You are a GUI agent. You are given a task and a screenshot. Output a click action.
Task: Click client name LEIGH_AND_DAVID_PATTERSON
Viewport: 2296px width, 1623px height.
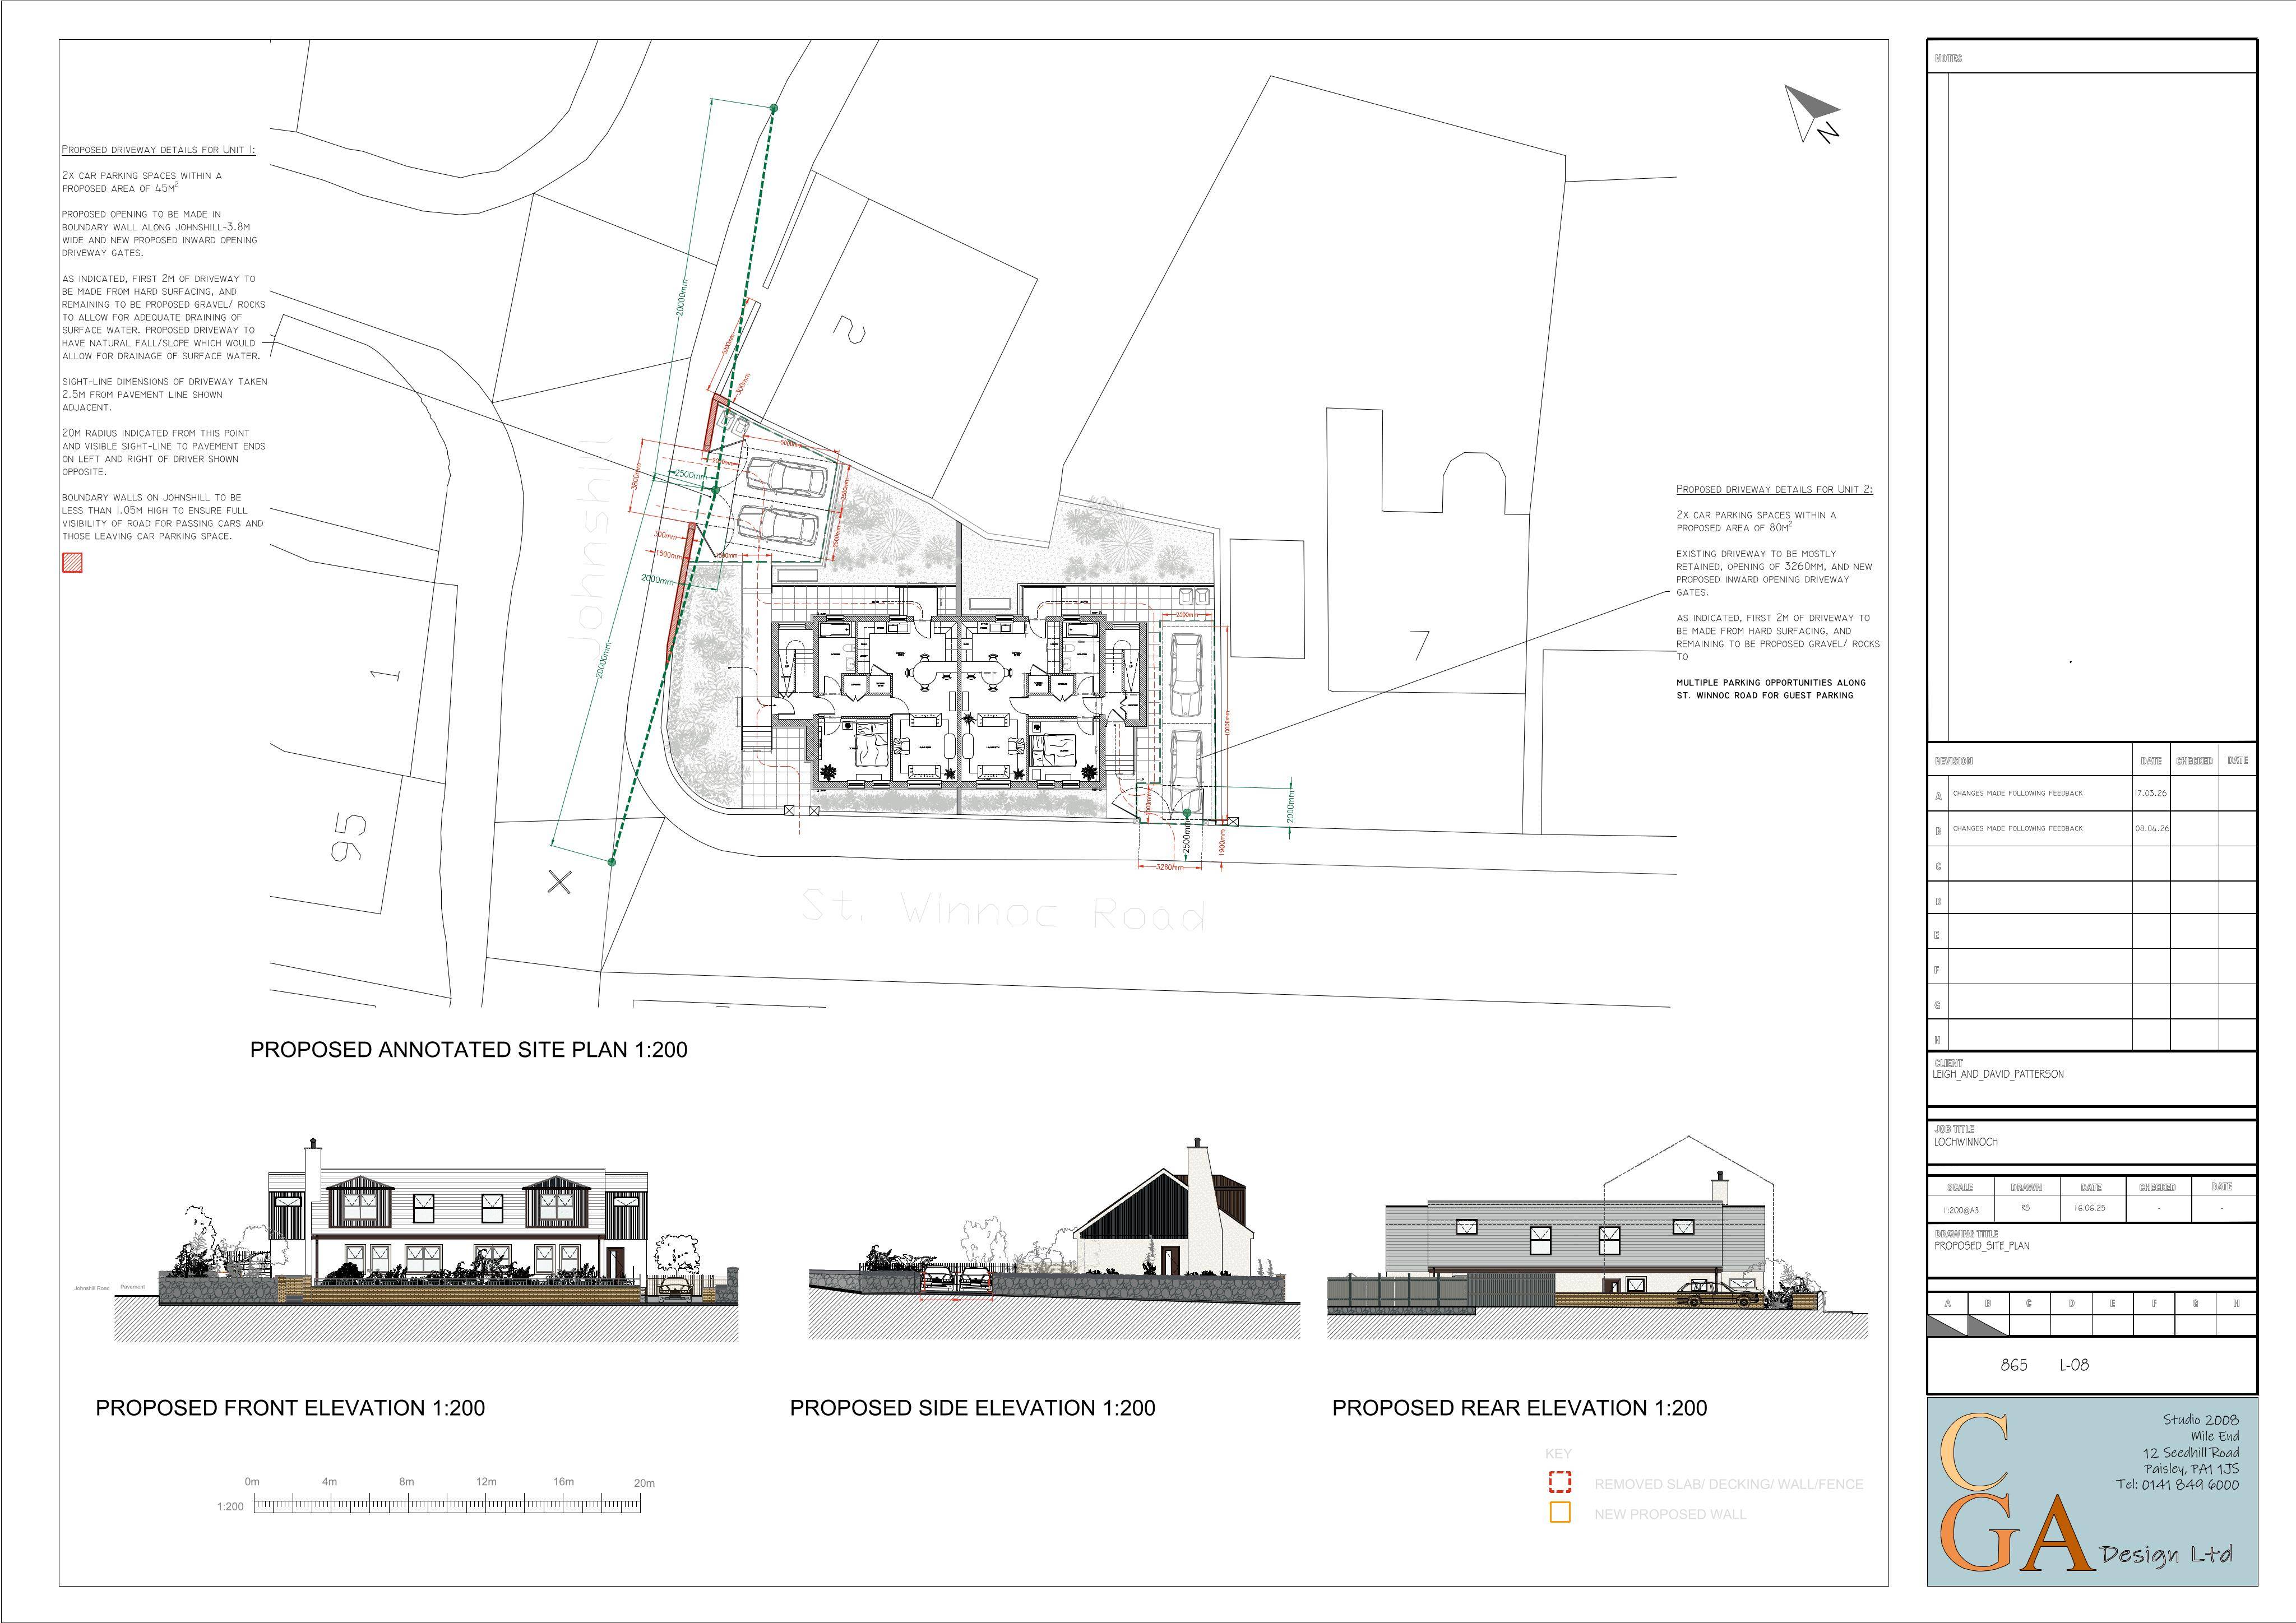(x=1998, y=1074)
